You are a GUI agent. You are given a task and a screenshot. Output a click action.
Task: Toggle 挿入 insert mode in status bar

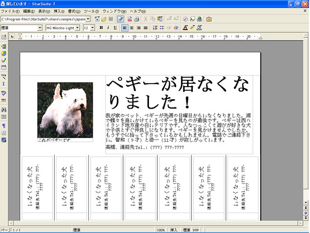pos(174,230)
